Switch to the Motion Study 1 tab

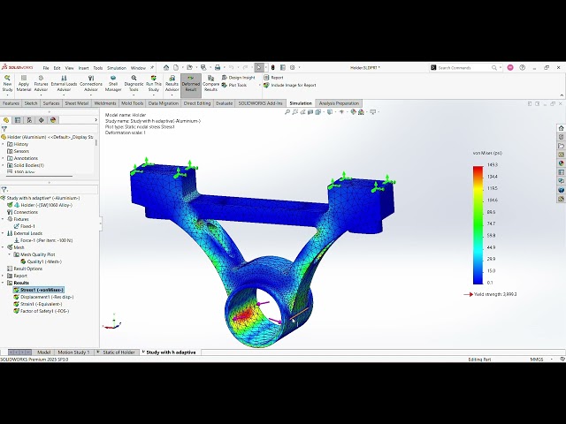point(73,352)
